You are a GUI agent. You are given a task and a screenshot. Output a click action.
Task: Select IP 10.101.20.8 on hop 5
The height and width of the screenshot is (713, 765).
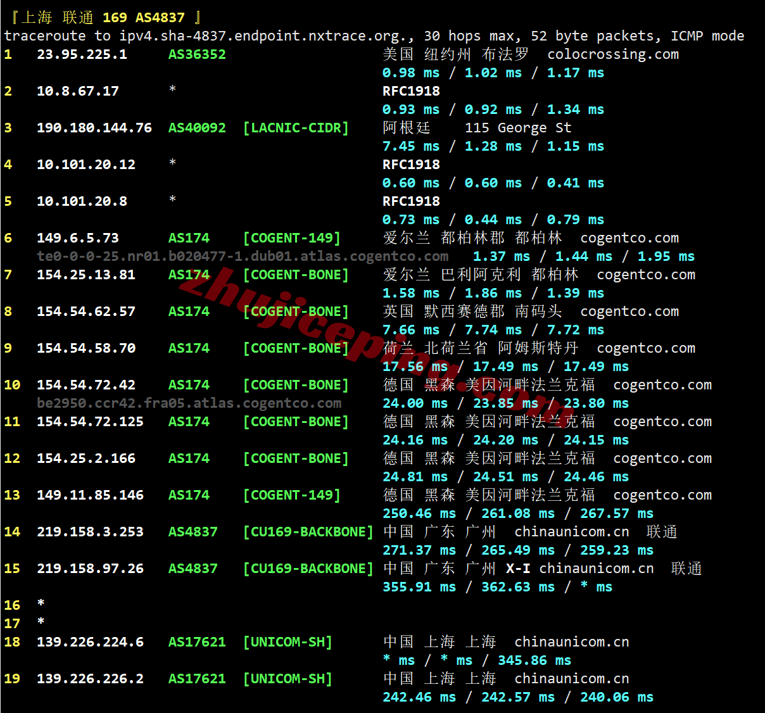coord(82,201)
